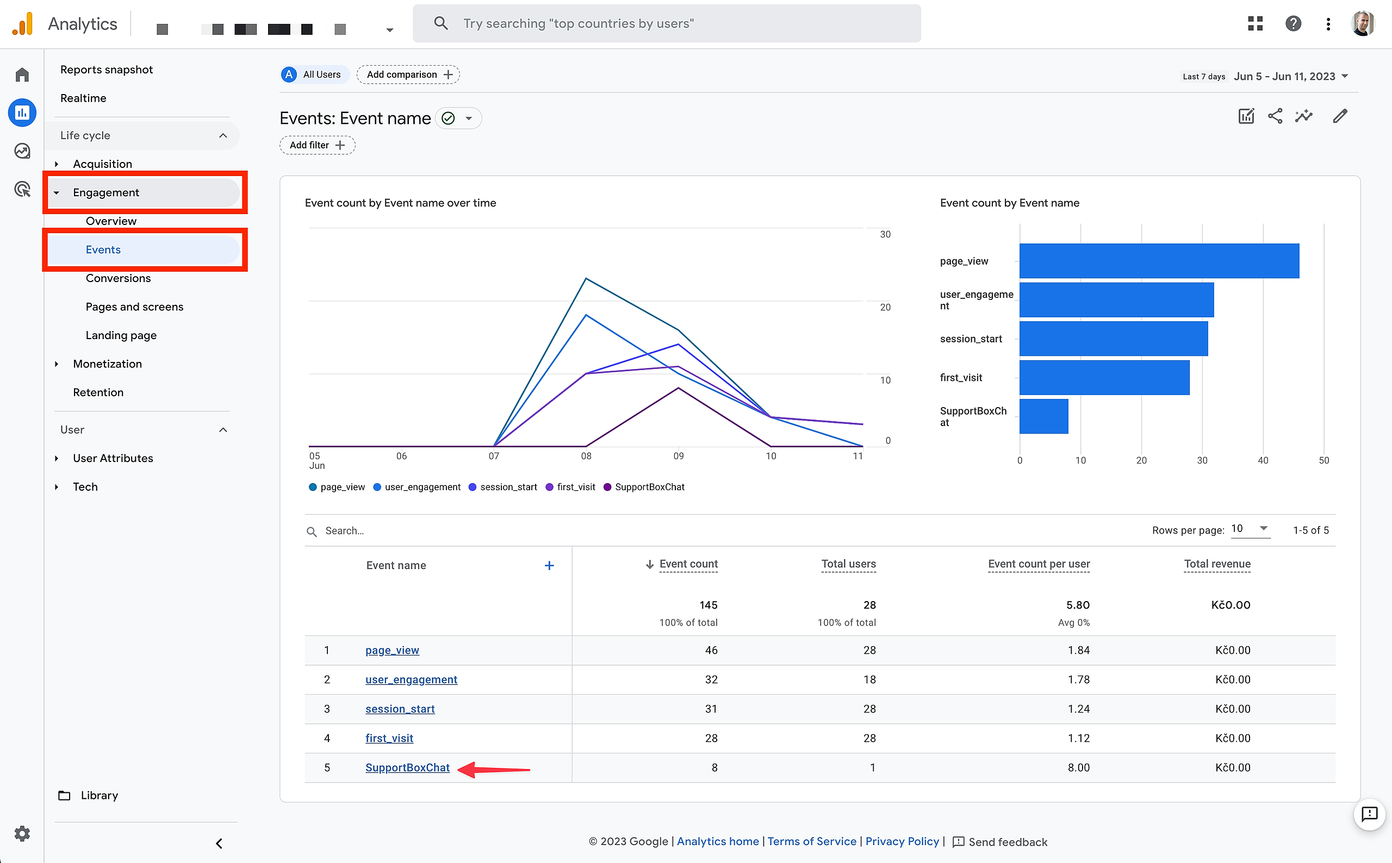This screenshot has width=1392, height=863.
Task: Open the Insights sparkline icon
Action: click(1304, 116)
